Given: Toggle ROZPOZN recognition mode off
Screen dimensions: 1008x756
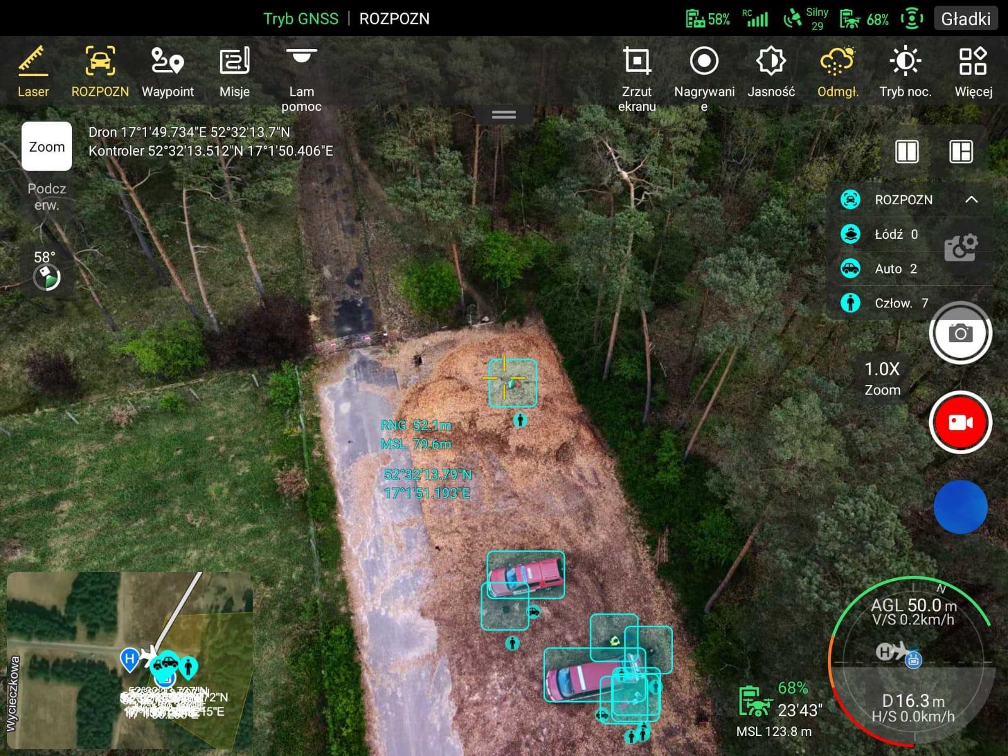Looking at the screenshot, I should pos(100,72).
